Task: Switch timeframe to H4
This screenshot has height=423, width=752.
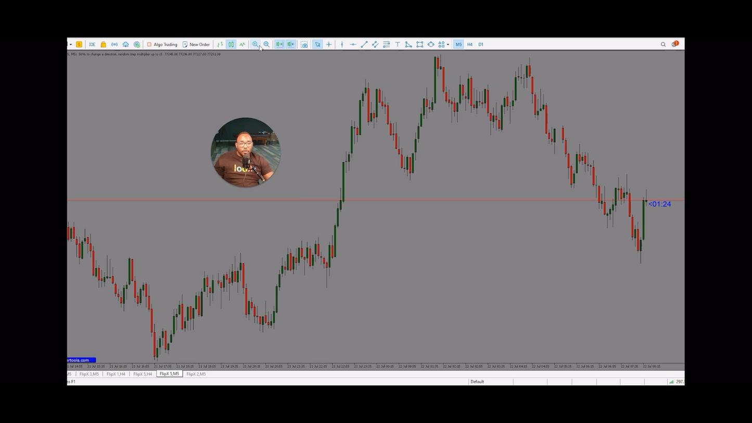Action: 469,44
